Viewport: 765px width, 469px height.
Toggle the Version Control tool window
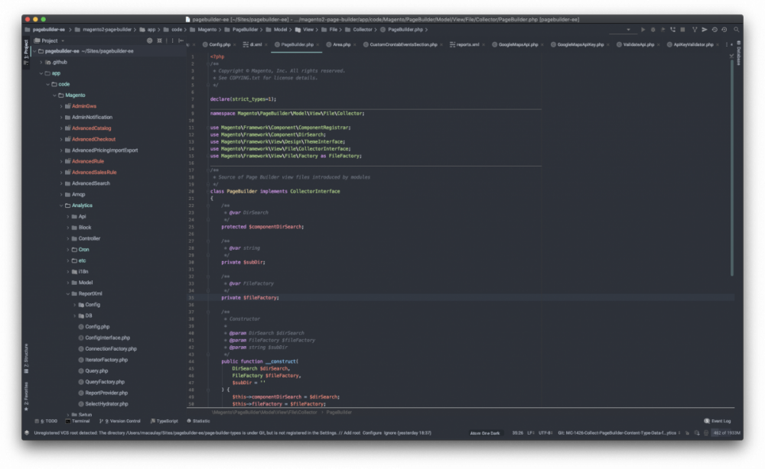point(122,421)
